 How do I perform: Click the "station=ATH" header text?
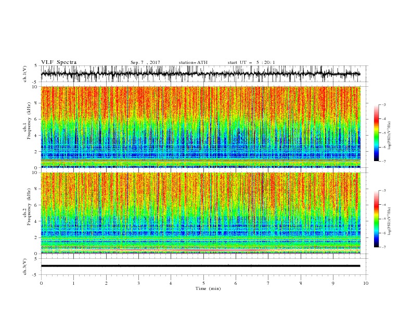[x=193, y=62]
